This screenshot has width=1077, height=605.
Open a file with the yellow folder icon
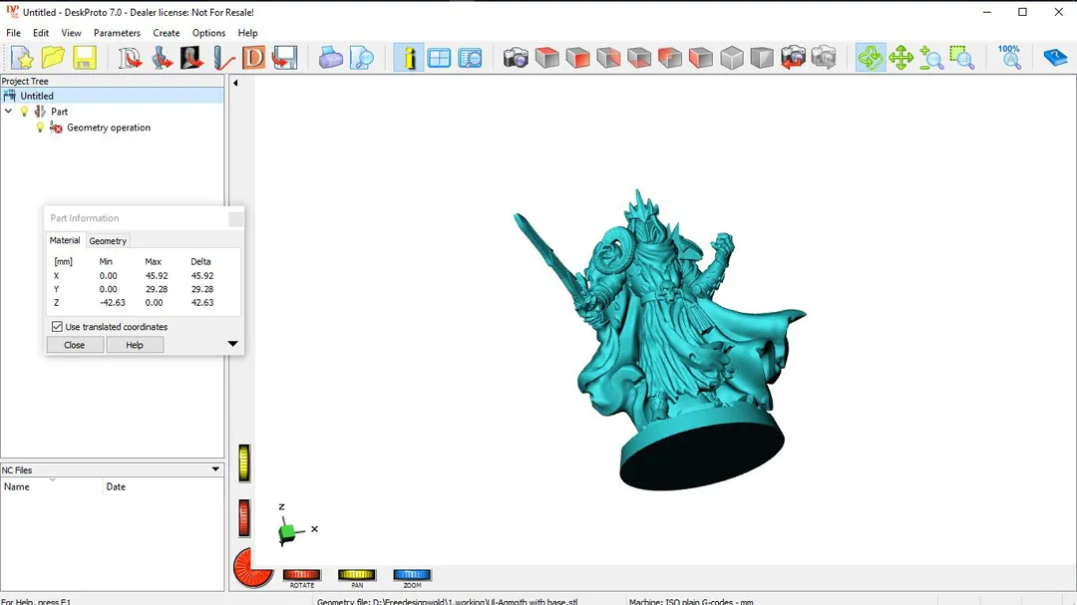tap(53, 58)
